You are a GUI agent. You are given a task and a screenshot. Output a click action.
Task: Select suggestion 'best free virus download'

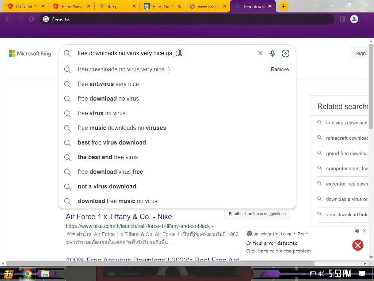pyautogui.click(x=177, y=143)
